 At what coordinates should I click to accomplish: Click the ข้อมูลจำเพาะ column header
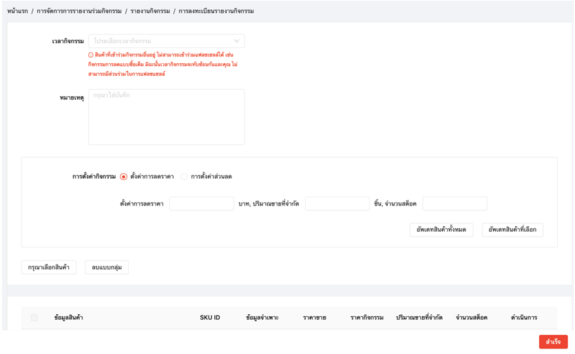click(262, 318)
